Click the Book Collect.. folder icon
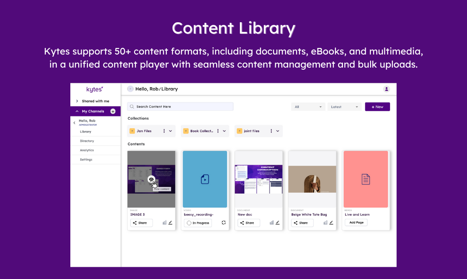The width and height of the screenshot is (467, 279). [186, 131]
